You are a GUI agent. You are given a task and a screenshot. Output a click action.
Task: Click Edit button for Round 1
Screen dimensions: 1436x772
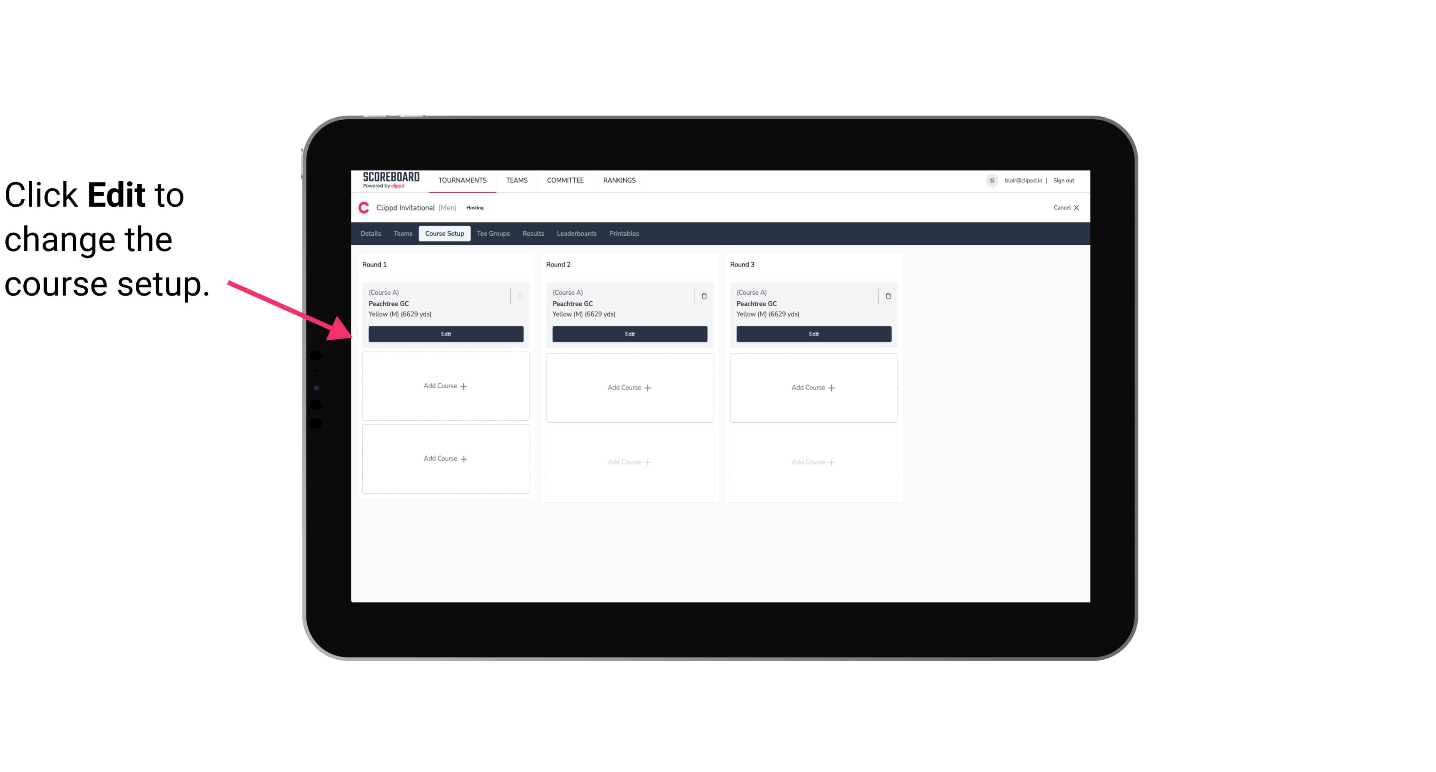(445, 334)
